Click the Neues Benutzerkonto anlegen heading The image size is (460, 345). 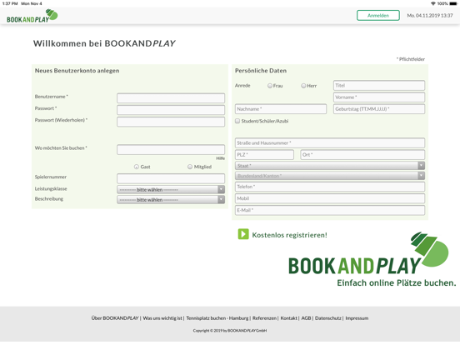[x=77, y=71]
